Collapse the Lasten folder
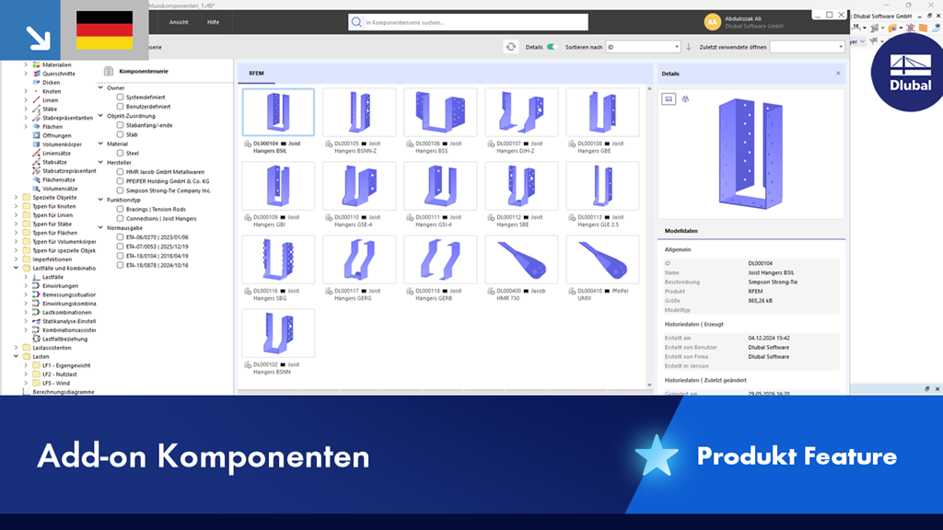Screen dimensions: 943x530 (x=17, y=356)
